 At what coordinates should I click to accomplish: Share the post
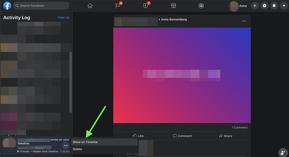[225, 136]
